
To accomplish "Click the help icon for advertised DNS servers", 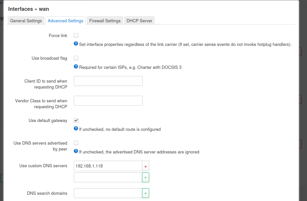I will tap(76, 151).
